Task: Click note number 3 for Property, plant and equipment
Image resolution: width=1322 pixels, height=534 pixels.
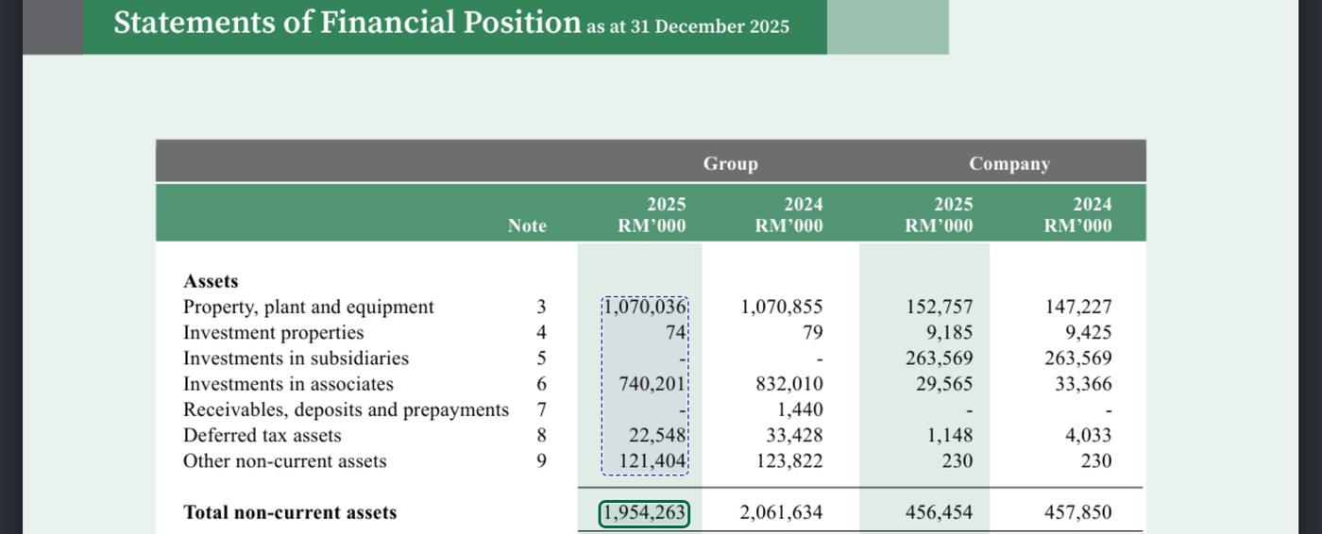Action: point(541,308)
